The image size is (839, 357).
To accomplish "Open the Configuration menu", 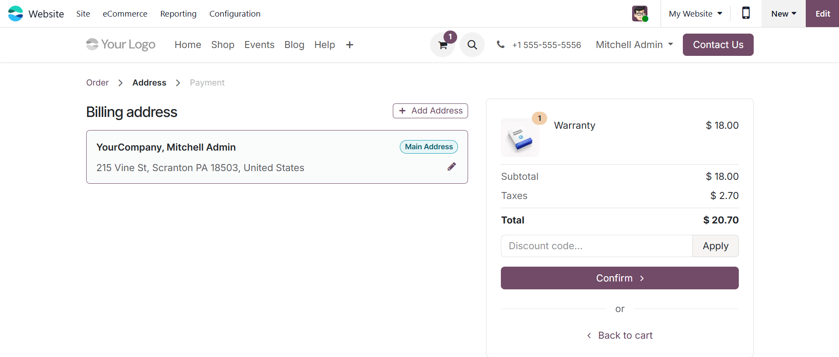I will (x=235, y=14).
